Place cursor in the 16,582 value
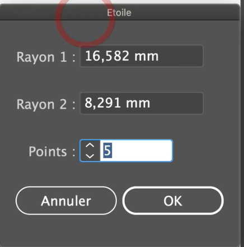 click(x=107, y=56)
